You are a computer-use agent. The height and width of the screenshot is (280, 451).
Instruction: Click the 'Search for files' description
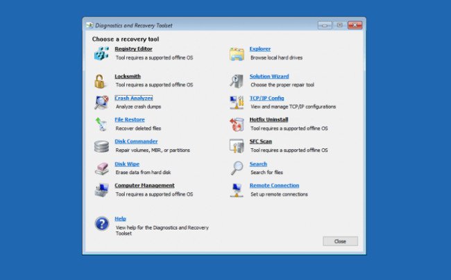click(x=266, y=173)
